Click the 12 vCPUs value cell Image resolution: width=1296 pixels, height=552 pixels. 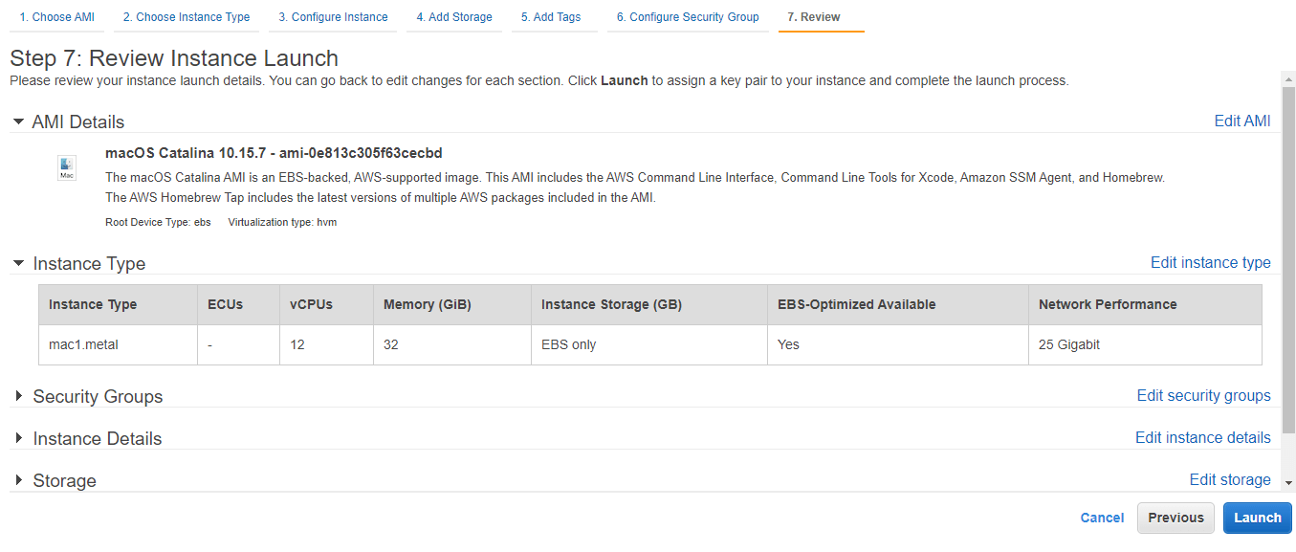click(x=326, y=344)
